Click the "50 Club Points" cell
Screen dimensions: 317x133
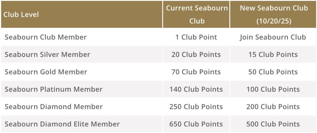273,72
